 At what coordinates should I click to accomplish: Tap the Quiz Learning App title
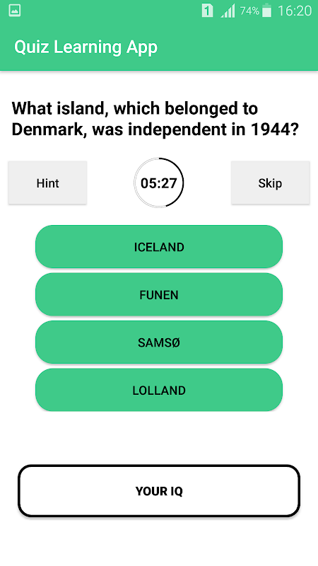point(86,47)
